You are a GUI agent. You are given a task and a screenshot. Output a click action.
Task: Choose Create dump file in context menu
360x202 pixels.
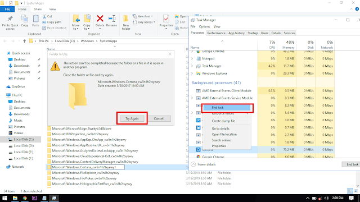pos(223,121)
